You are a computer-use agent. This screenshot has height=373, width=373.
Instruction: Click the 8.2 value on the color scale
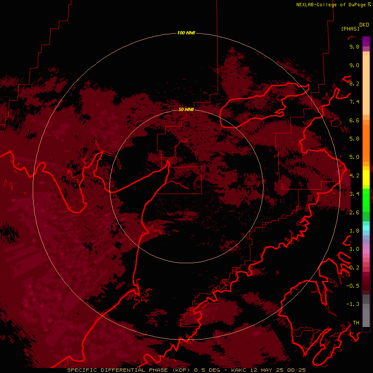coord(354,83)
